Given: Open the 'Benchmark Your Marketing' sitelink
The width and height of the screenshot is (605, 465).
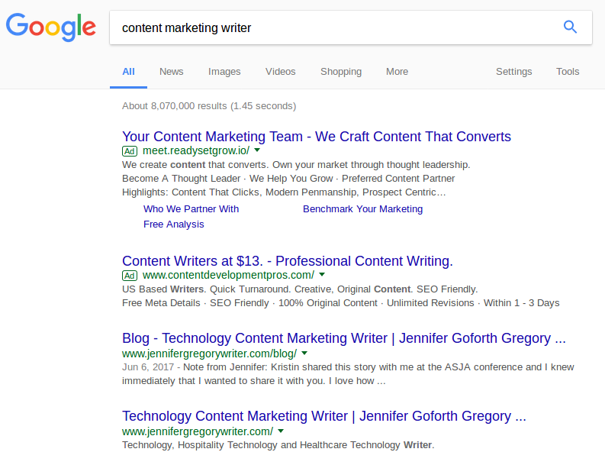Looking at the screenshot, I should [362, 209].
